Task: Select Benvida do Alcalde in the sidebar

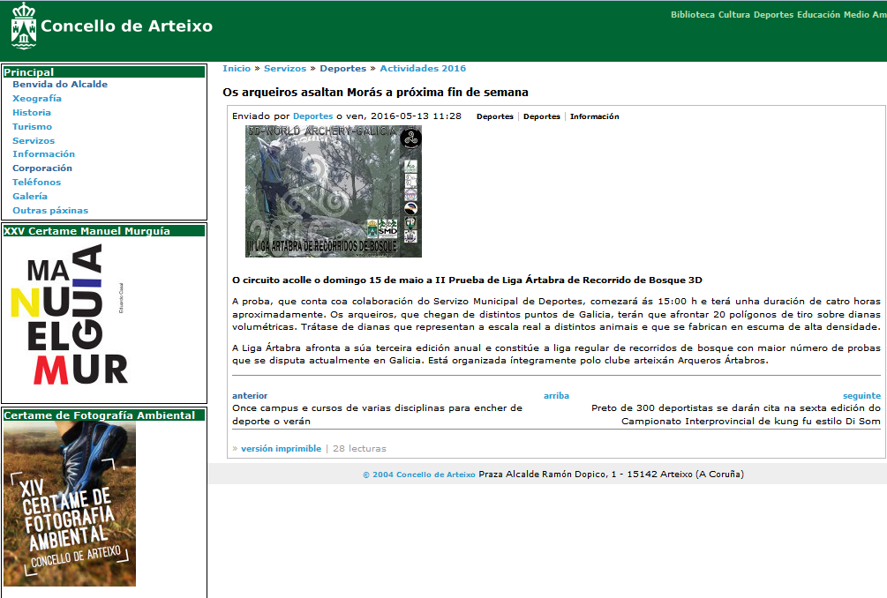Action: click(x=59, y=84)
